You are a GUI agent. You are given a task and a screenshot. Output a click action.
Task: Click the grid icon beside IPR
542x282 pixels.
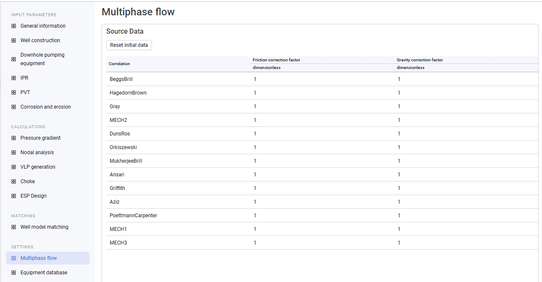[14, 78]
